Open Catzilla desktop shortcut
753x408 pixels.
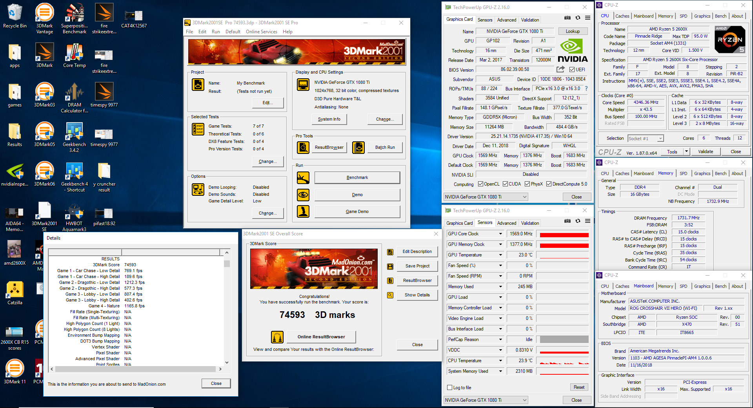click(15, 293)
